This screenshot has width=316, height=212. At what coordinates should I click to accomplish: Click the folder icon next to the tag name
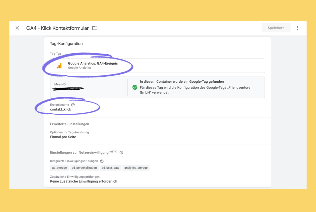pos(95,28)
